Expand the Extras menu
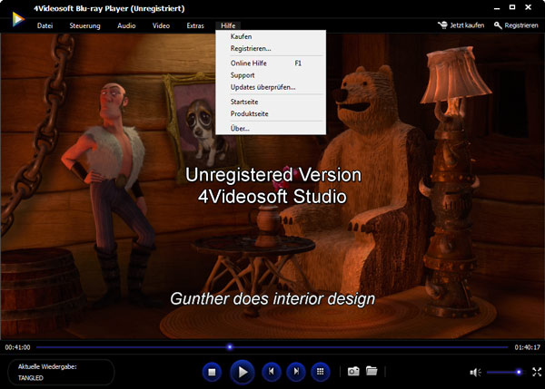This screenshot has width=545, height=389. 195,25
